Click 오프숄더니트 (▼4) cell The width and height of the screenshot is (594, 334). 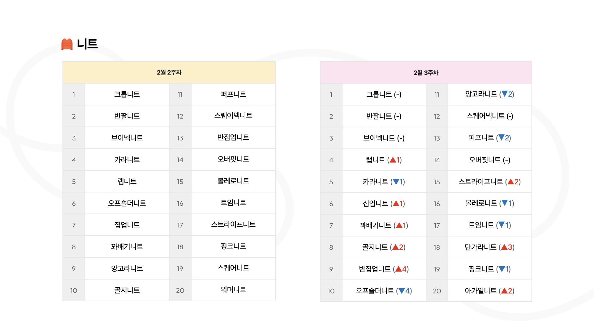384,291
